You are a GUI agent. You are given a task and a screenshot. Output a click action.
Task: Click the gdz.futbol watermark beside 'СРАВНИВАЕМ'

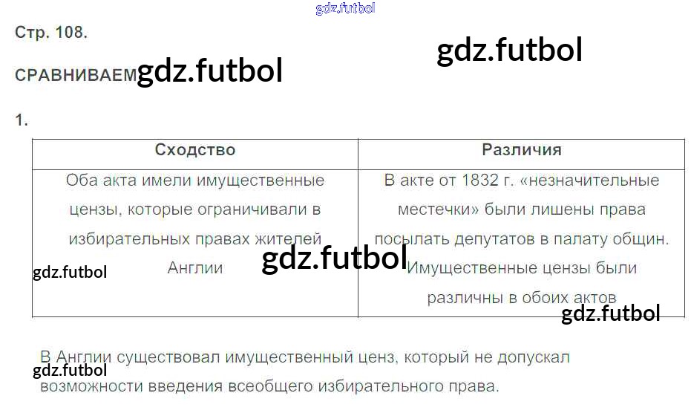point(210,71)
